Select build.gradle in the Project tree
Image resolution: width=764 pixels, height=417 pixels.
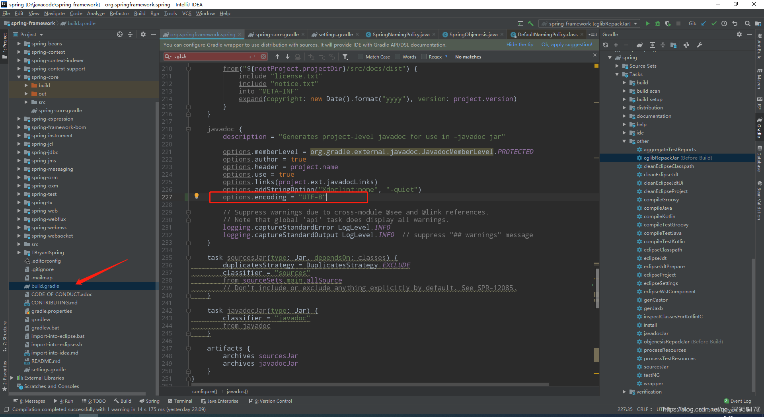[x=45, y=286]
